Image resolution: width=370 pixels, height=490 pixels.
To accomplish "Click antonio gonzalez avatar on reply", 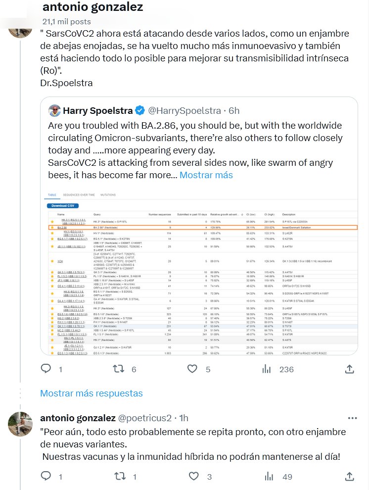I will pyautogui.click(x=20, y=424).
